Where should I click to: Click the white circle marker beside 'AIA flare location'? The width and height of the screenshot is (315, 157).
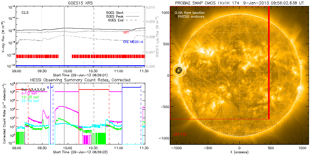pyautogui.click(x=175, y=13)
